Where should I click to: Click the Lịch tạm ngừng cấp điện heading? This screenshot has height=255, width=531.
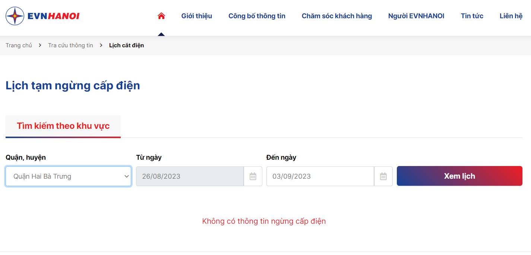tap(73, 86)
